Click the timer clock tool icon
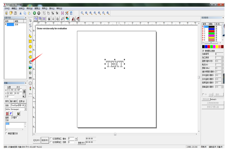Viewport: 228px width, 151px height. [30, 83]
